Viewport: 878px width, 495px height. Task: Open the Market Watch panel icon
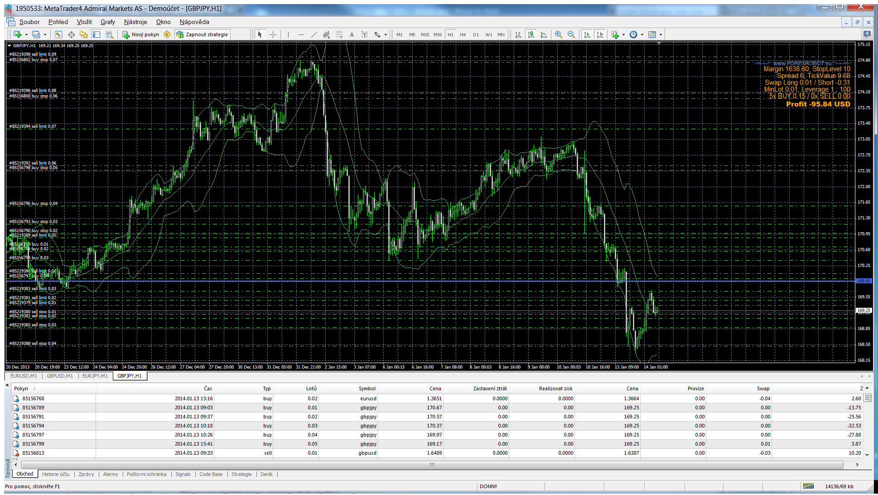[58, 34]
